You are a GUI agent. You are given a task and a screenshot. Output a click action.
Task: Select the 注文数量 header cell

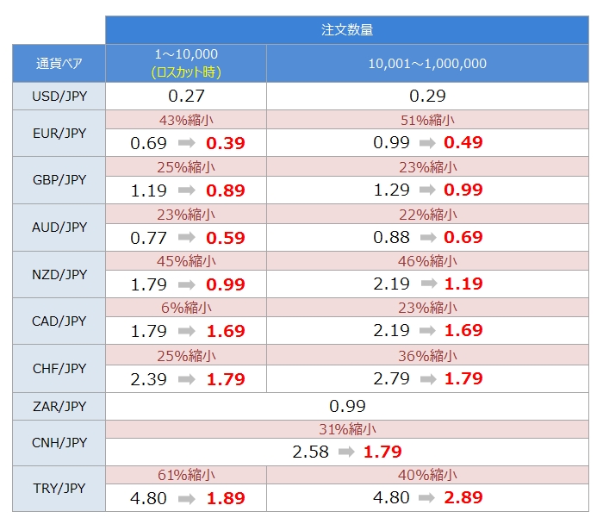click(347, 29)
